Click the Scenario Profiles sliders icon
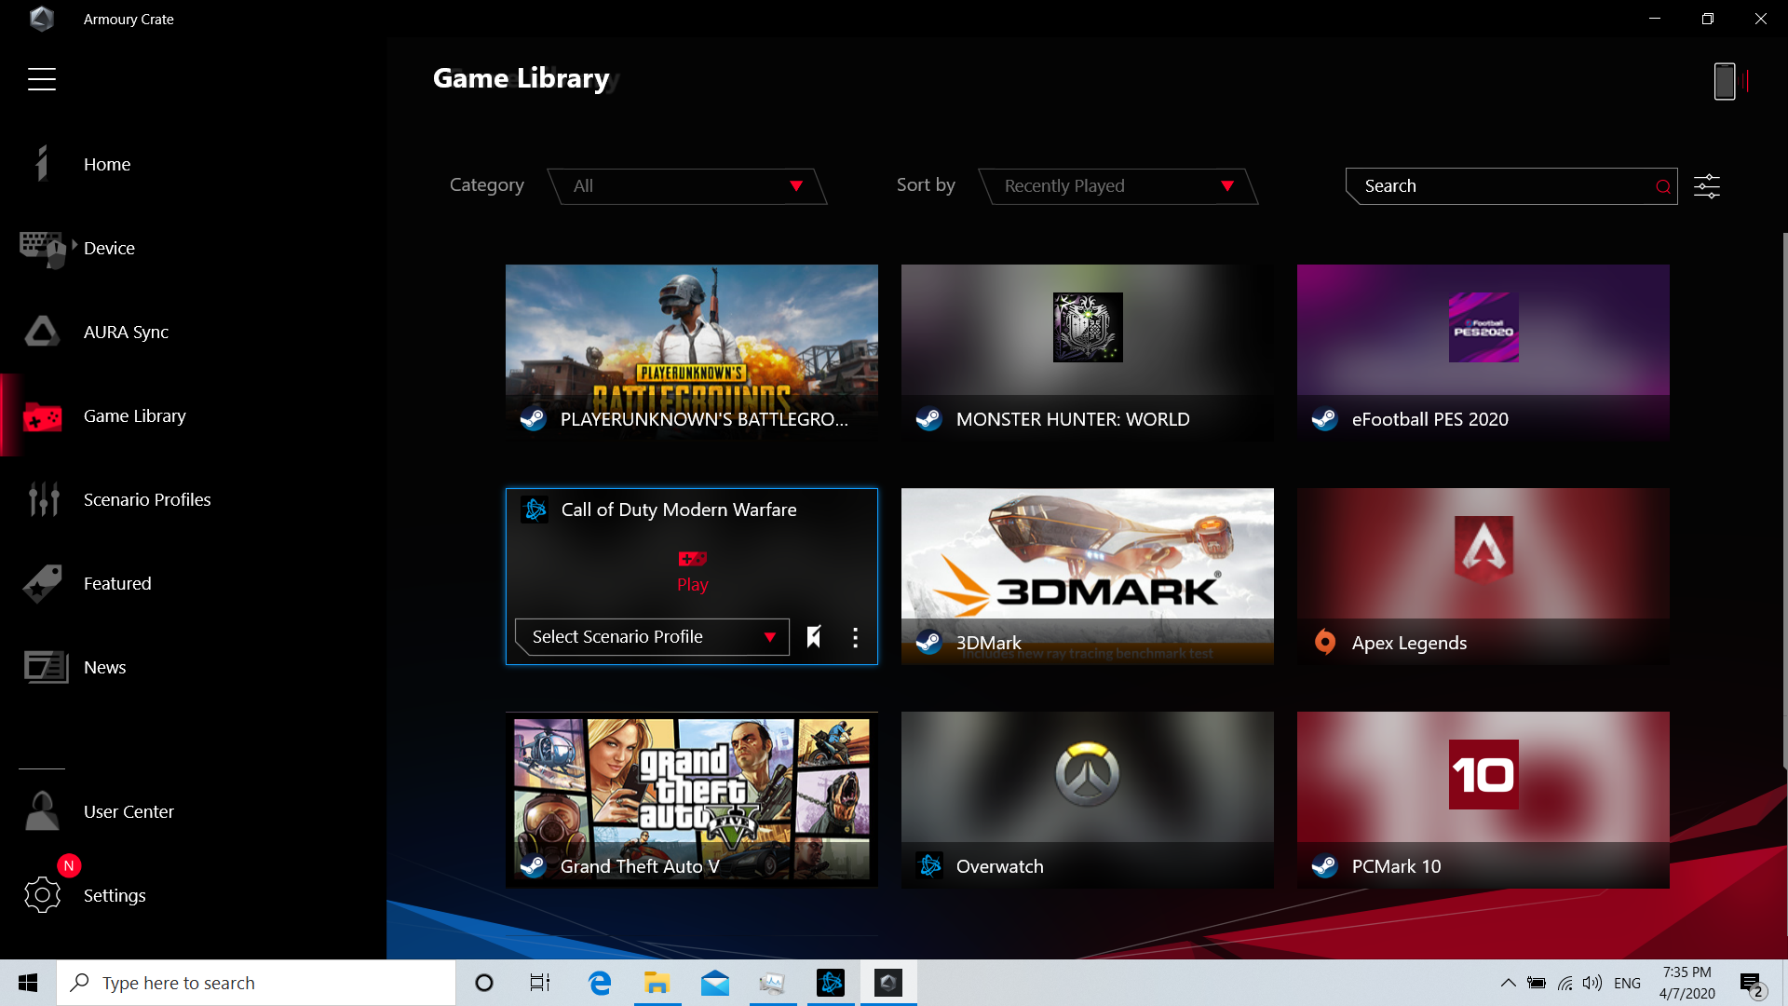The height and width of the screenshot is (1006, 1788). coord(44,499)
